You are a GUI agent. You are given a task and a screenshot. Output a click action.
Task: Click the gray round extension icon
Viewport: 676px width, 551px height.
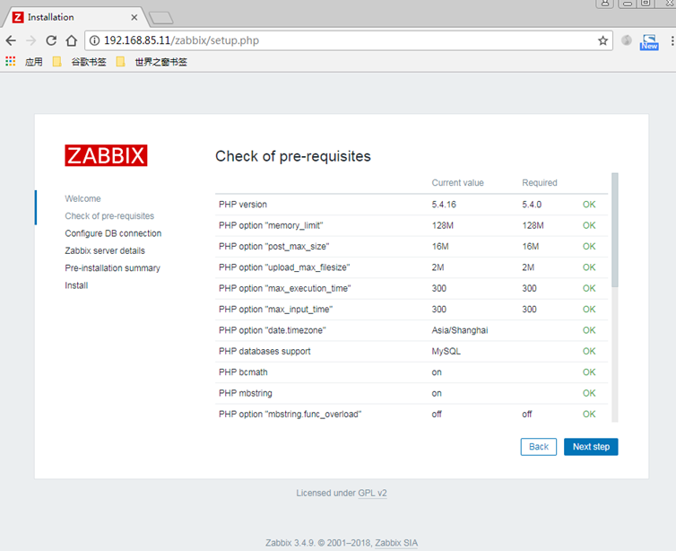[x=627, y=40]
